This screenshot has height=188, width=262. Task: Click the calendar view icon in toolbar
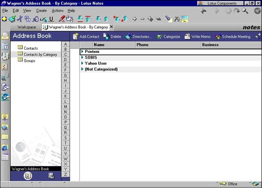(185, 19)
